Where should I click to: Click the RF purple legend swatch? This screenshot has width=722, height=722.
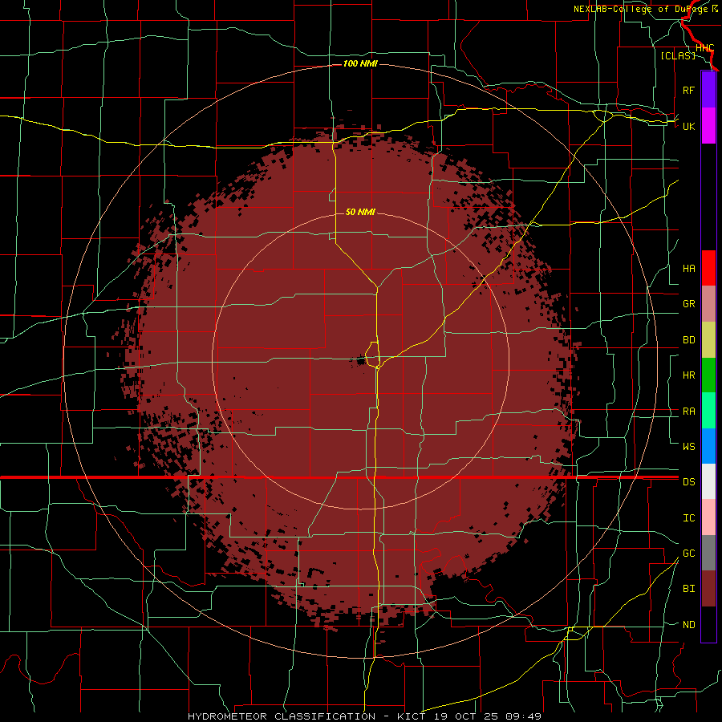tap(708, 90)
